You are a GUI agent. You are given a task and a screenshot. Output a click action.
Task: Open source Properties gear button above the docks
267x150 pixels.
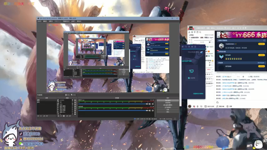(x=67, y=95)
